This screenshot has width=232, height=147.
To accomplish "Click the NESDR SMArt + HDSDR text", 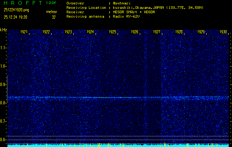I will tap(134, 12).
